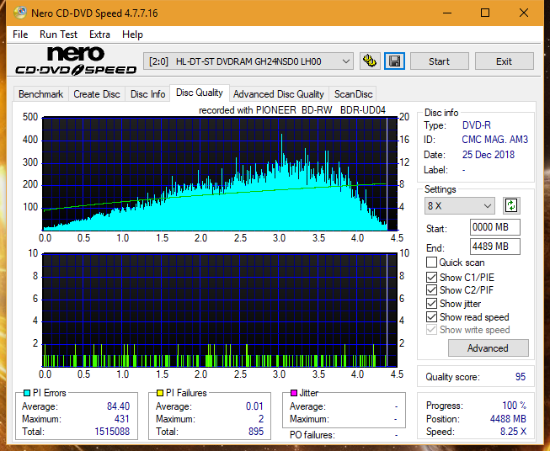Open the Extra menu
The width and height of the screenshot is (550, 451).
click(99, 34)
